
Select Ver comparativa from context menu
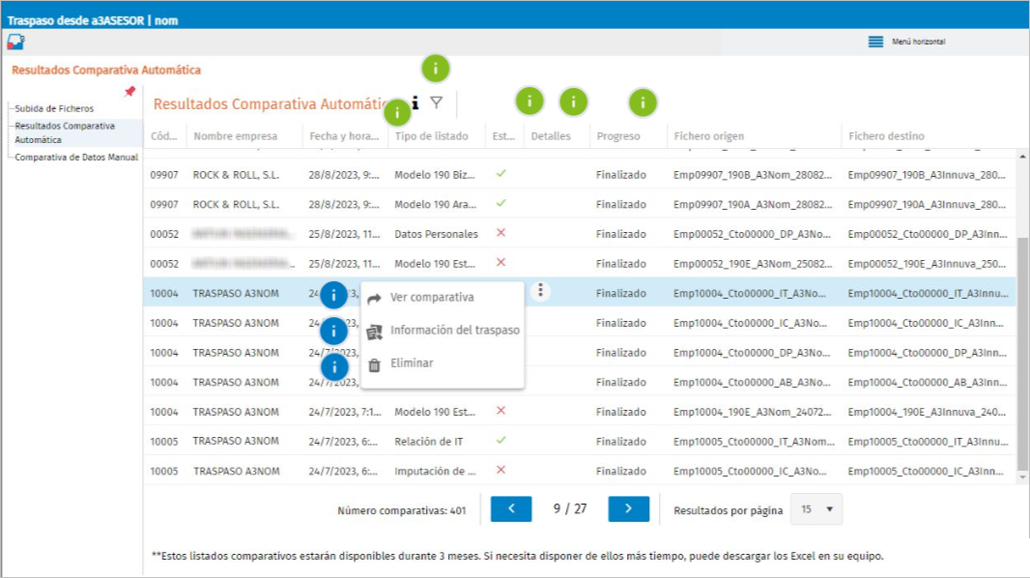432,298
